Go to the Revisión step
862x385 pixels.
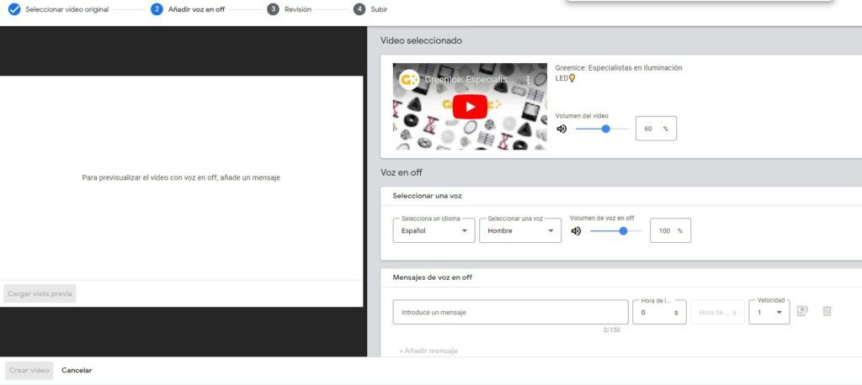[x=297, y=9]
